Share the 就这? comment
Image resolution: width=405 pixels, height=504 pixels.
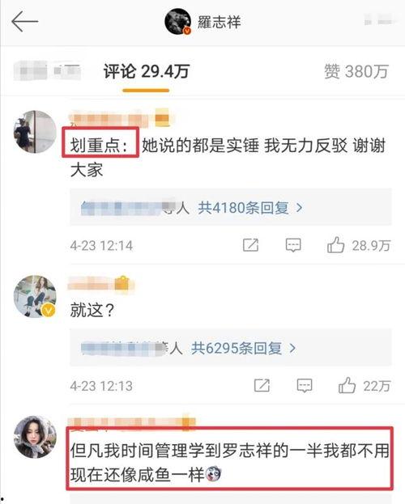tap(262, 385)
